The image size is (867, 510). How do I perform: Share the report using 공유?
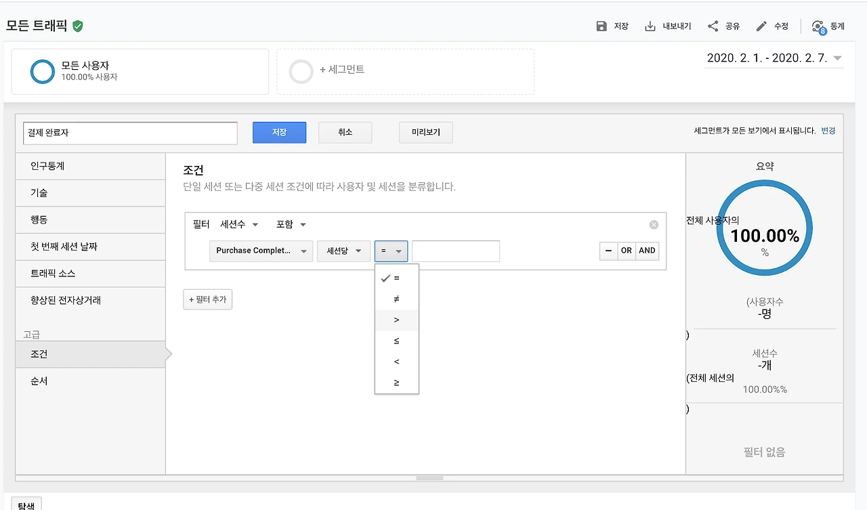click(723, 26)
